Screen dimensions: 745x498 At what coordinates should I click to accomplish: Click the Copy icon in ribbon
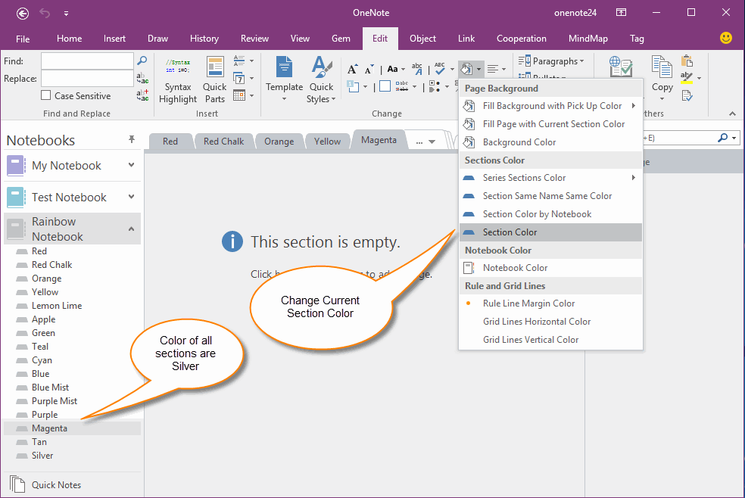[x=662, y=67]
